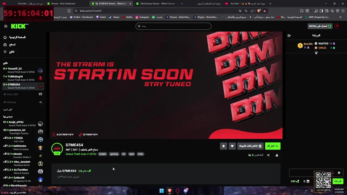Open keithlocks recommended channel

(x=23, y=148)
